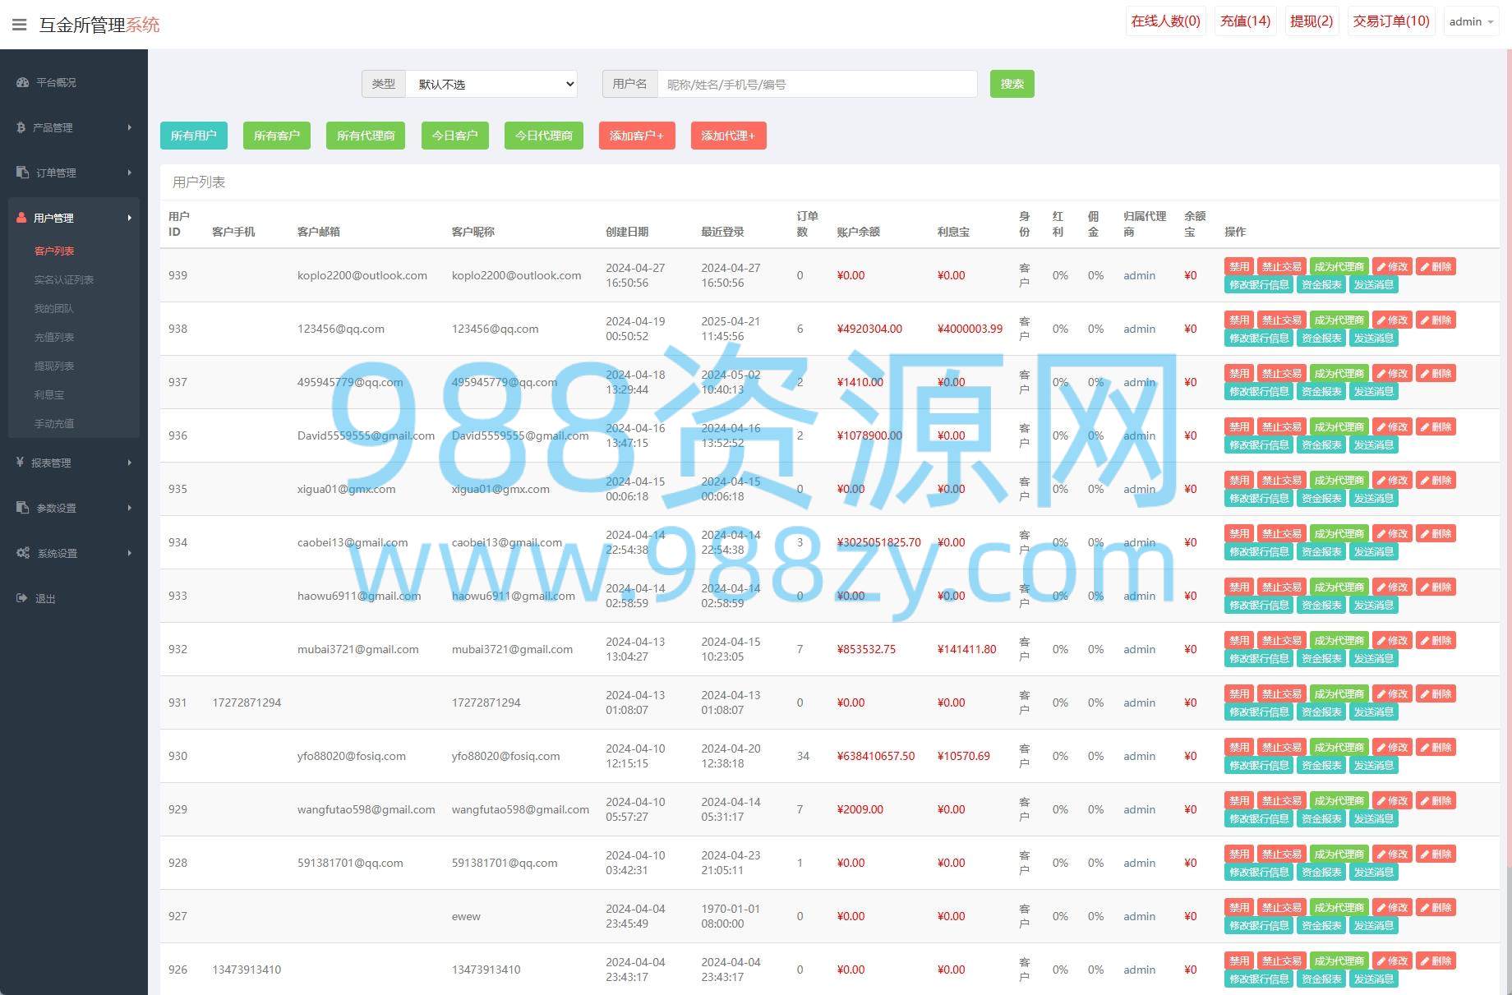
Task: Disable user 939 with 禁用 button
Action: [1239, 266]
